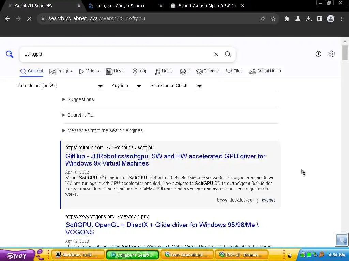This screenshot has width=349, height=261.
Task: Clear the search query with the X
Action: [x=216, y=54]
